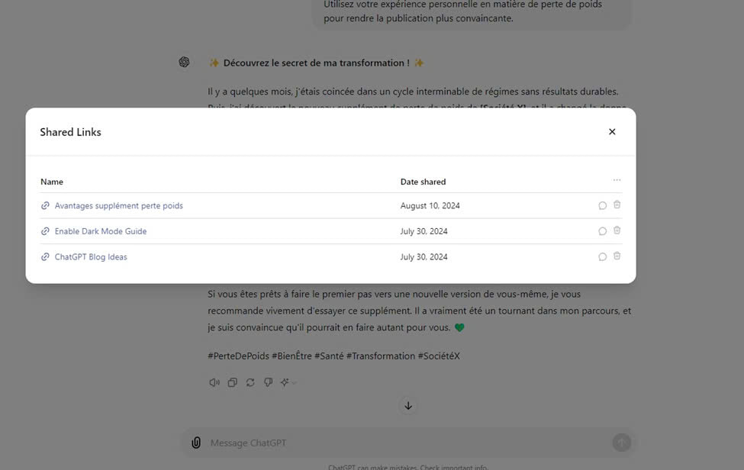Click the Read Aloud speaker icon under the reply
Screen dimensions: 744x470
point(214,382)
